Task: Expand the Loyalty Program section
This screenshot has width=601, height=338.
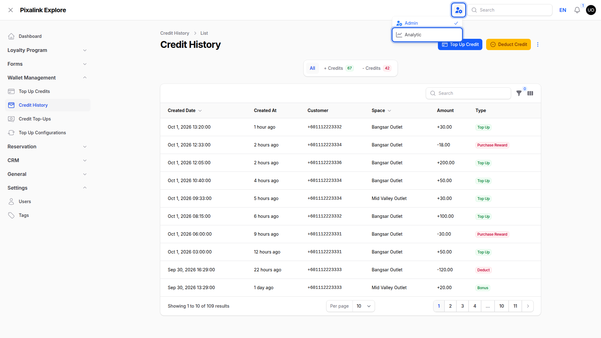Action: (48, 50)
